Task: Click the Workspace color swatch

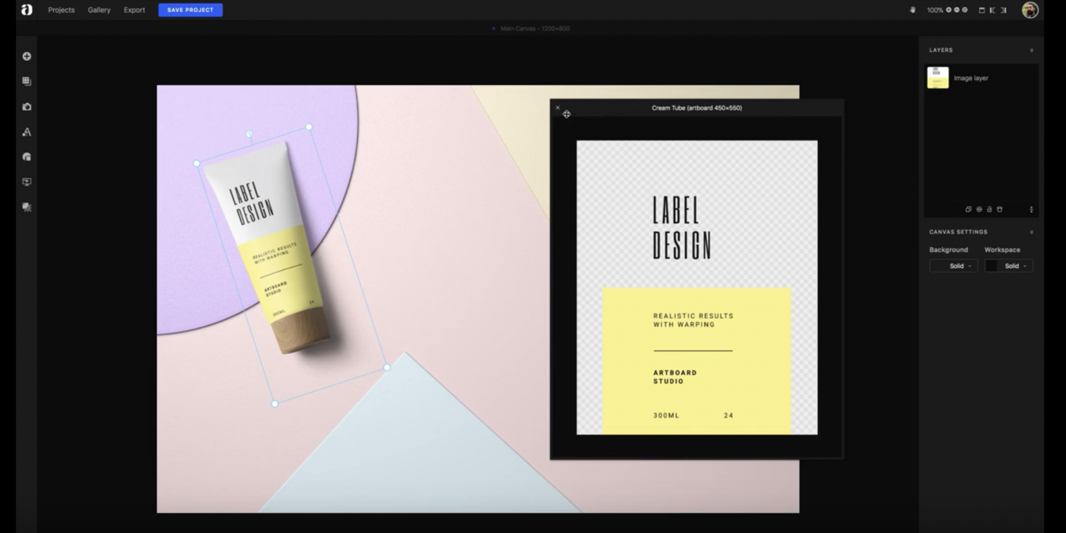Action: 991,266
